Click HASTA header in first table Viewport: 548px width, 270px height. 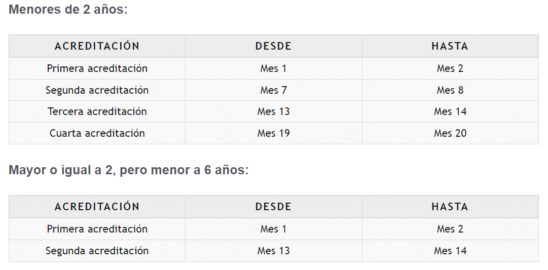pyautogui.click(x=450, y=46)
